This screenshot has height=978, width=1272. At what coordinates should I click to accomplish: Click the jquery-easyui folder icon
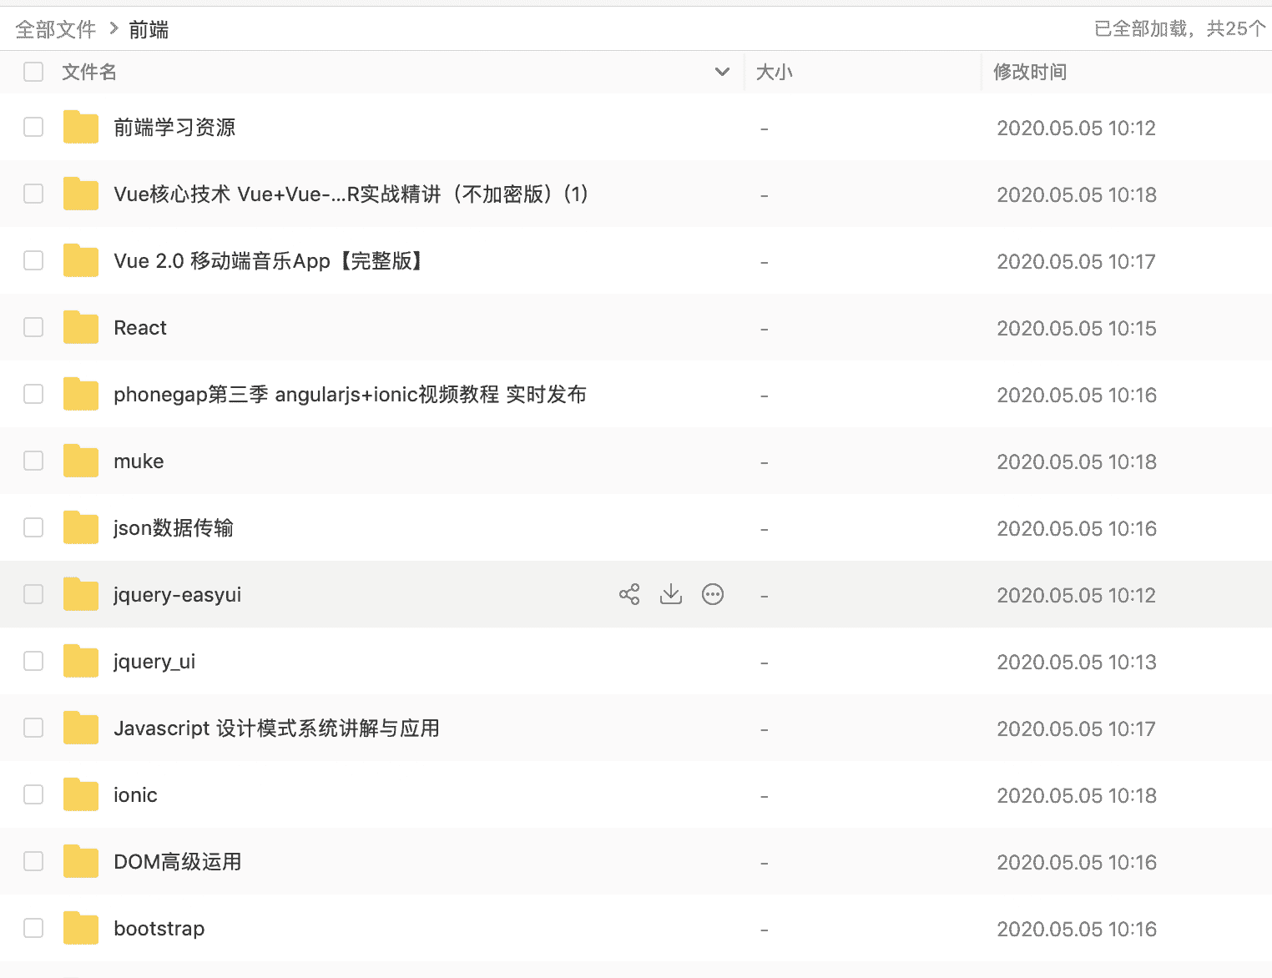[x=81, y=594]
